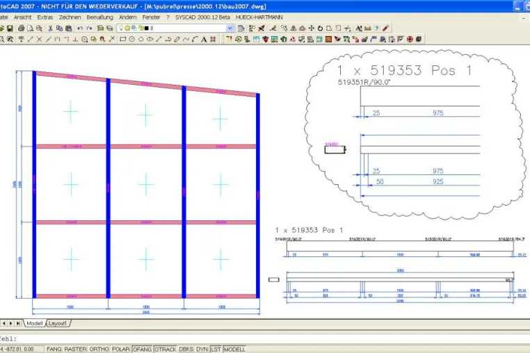Screen dimensions: 530x353
Task: Click the Copy icon
Action: (x=60, y=28)
